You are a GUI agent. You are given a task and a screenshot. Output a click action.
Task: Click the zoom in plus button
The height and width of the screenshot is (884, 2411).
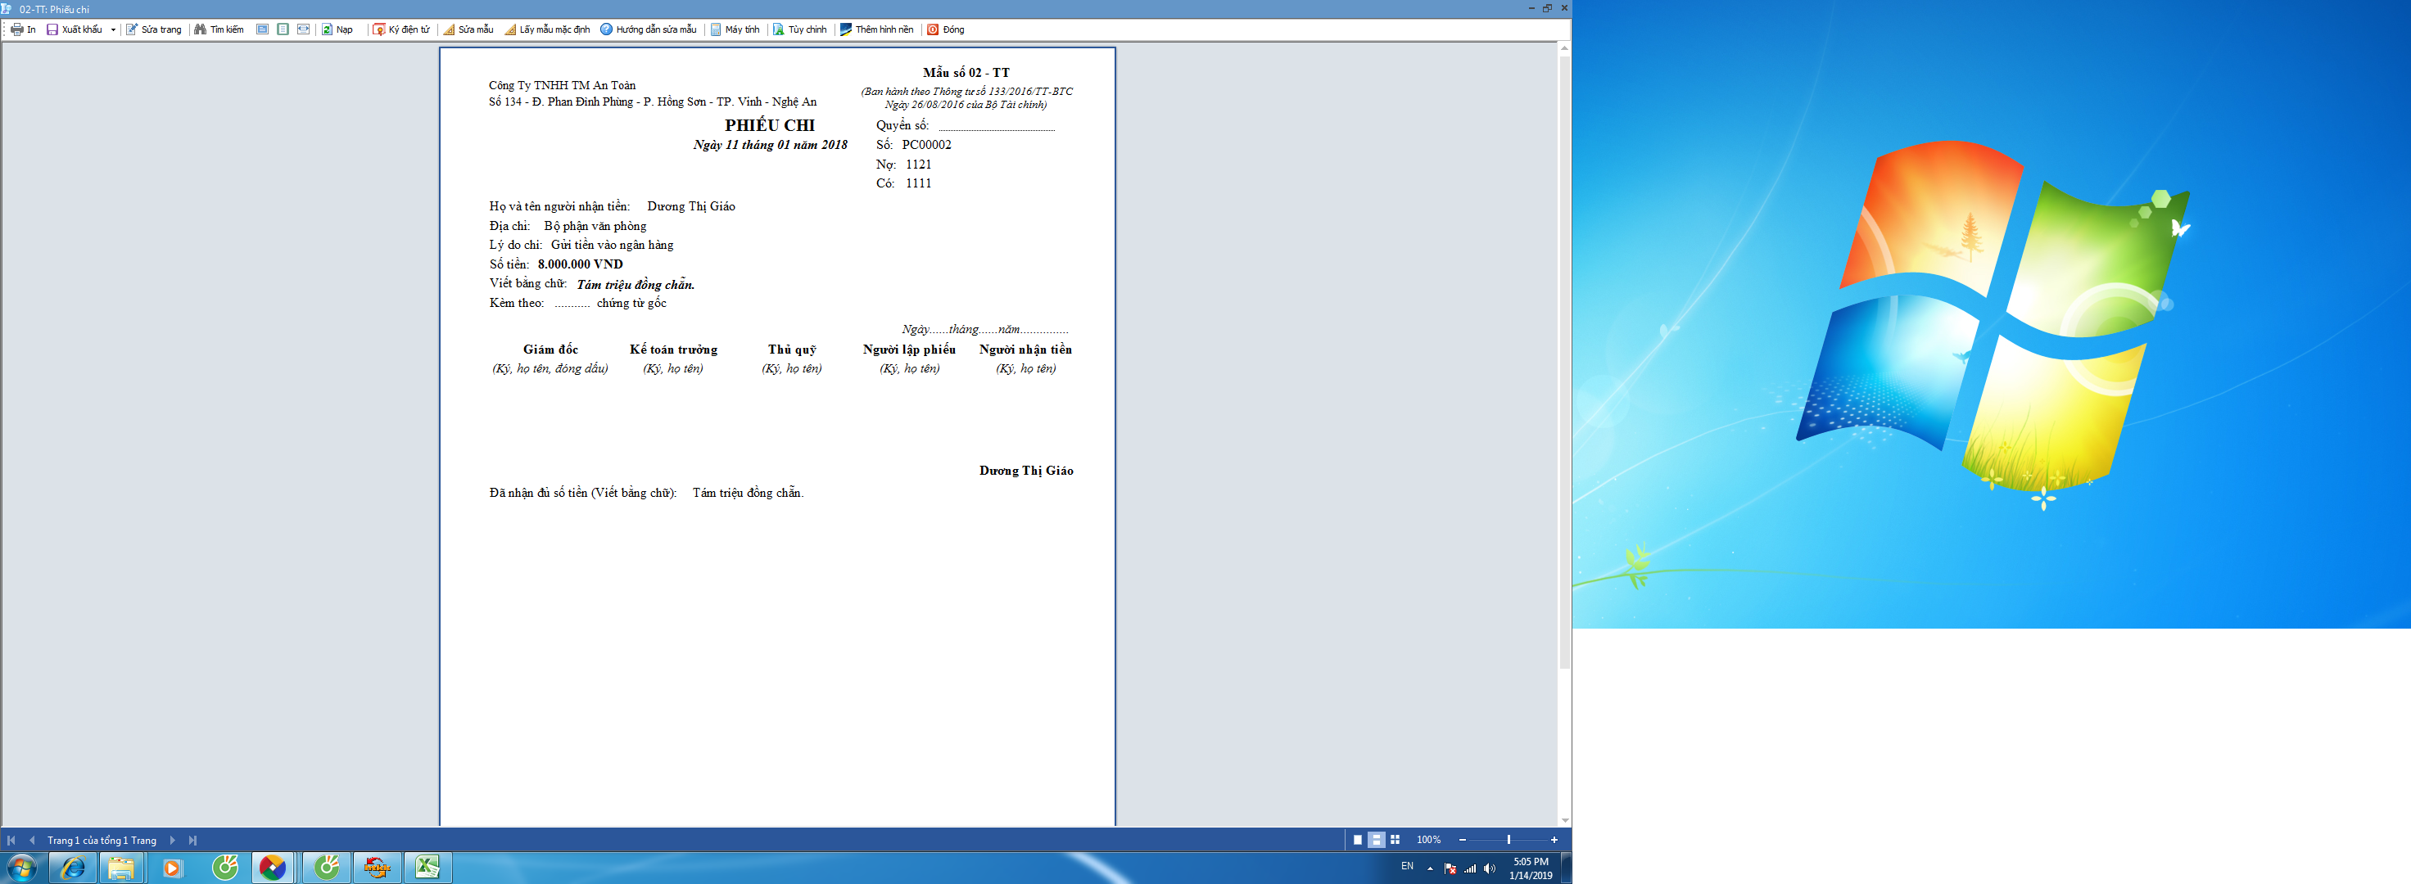coord(1554,840)
